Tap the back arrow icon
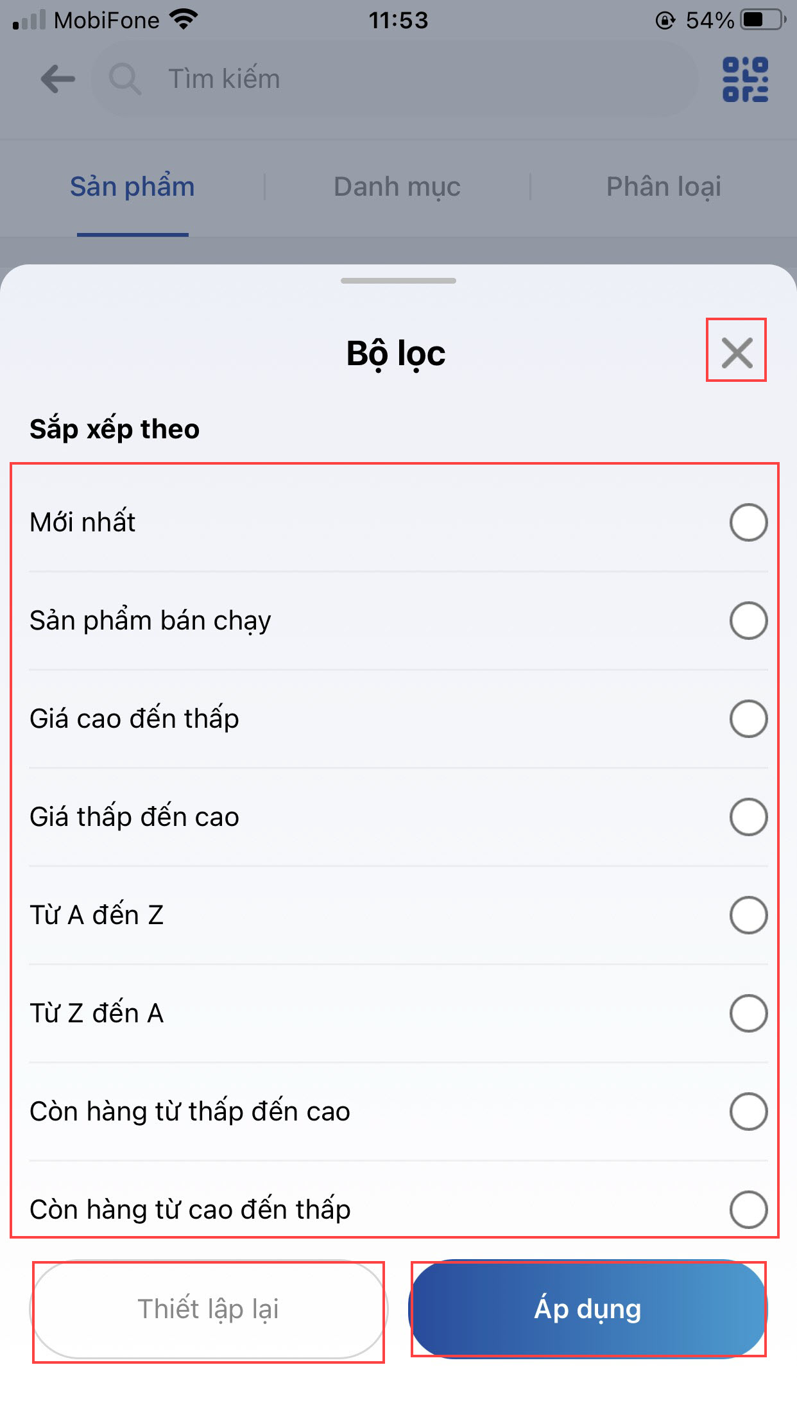Screen dimensions: 797x1417 (x=58, y=80)
